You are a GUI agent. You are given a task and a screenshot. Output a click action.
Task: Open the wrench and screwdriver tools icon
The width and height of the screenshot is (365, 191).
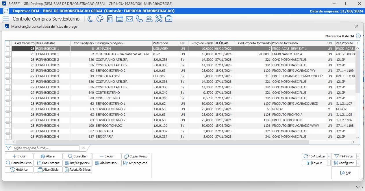(x=159, y=19)
